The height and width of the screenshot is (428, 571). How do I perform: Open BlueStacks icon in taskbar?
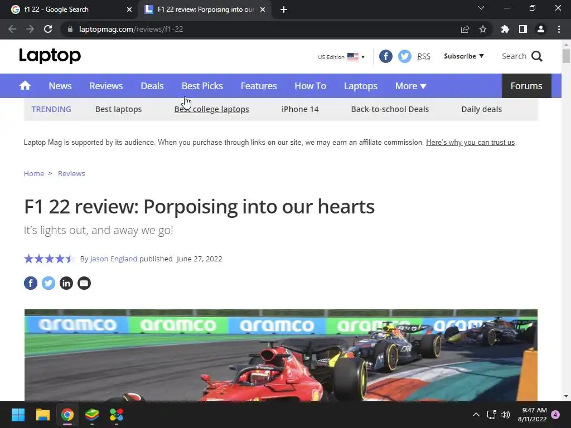[x=92, y=415]
